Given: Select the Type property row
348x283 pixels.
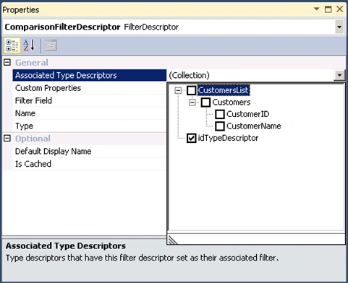Looking at the screenshot, I should 90,126.
